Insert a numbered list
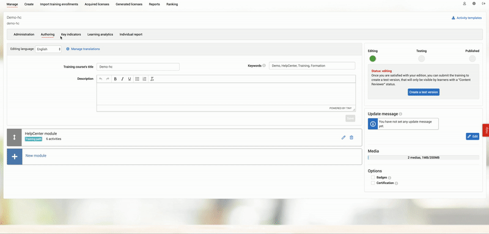Screen dimensions: 489x234 click(x=144, y=79)
